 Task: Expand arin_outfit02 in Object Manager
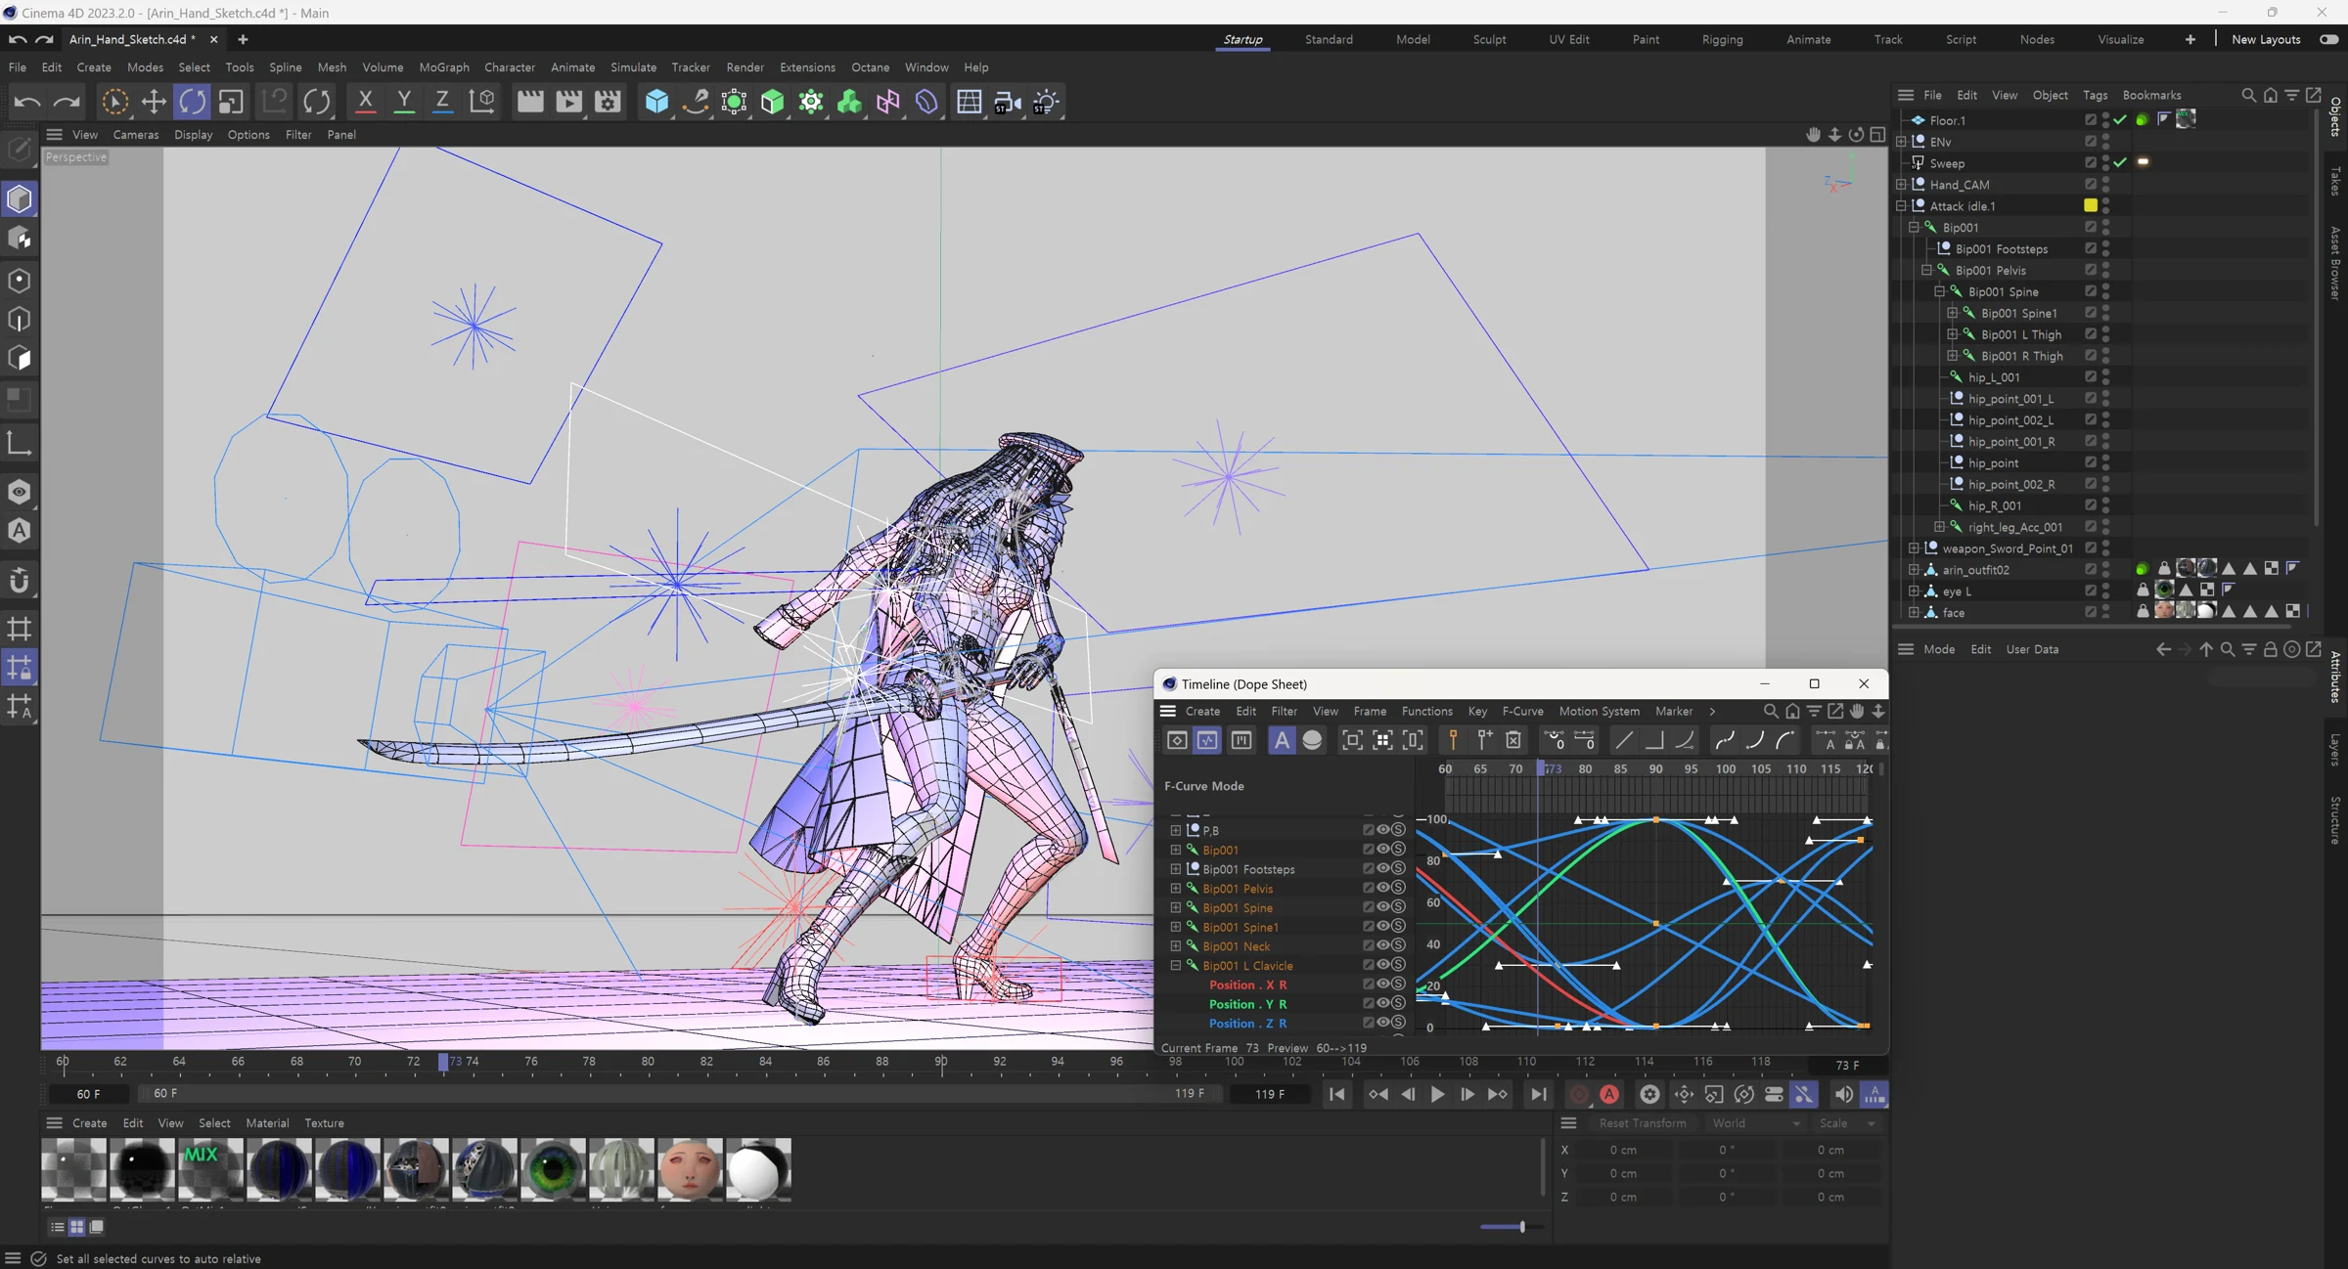[1915, 569]
